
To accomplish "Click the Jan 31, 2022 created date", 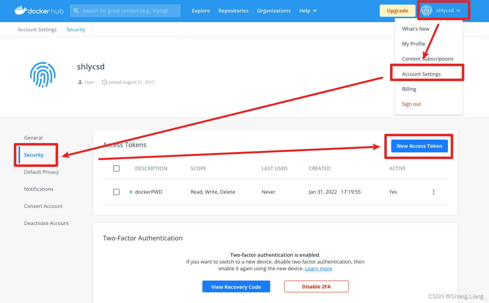I will pyautogui.click(x=335, y=192).
